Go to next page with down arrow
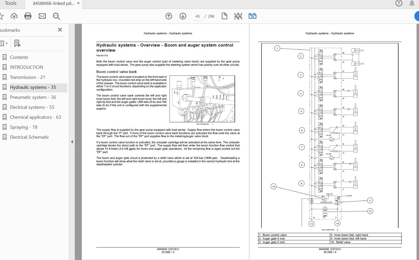 183,16
